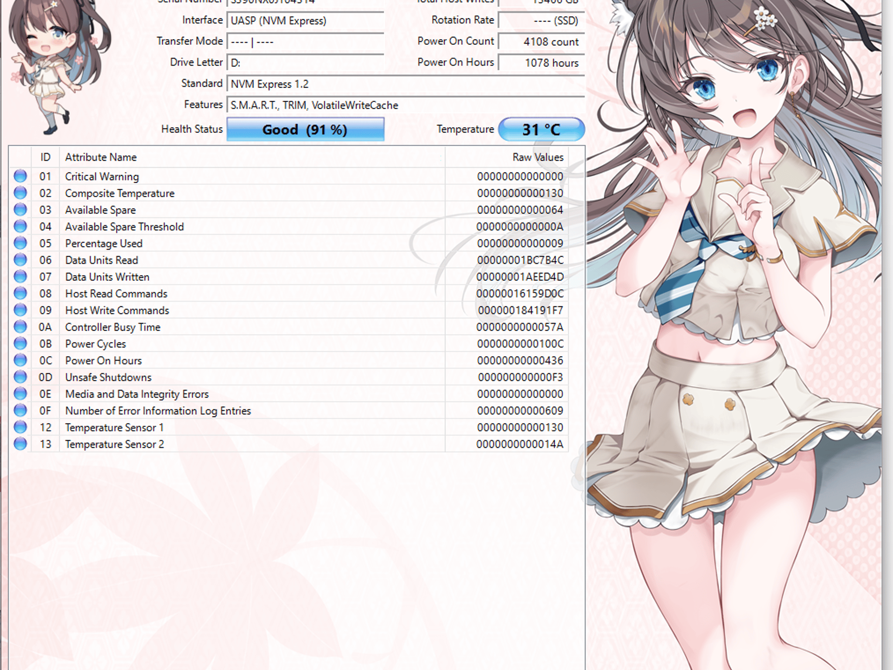
Task: Select the Critical Warning attribute name
Action: click(102, 176)
